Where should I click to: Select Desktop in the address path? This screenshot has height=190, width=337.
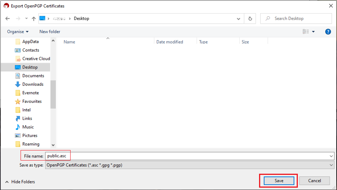(x=81, y=19)
